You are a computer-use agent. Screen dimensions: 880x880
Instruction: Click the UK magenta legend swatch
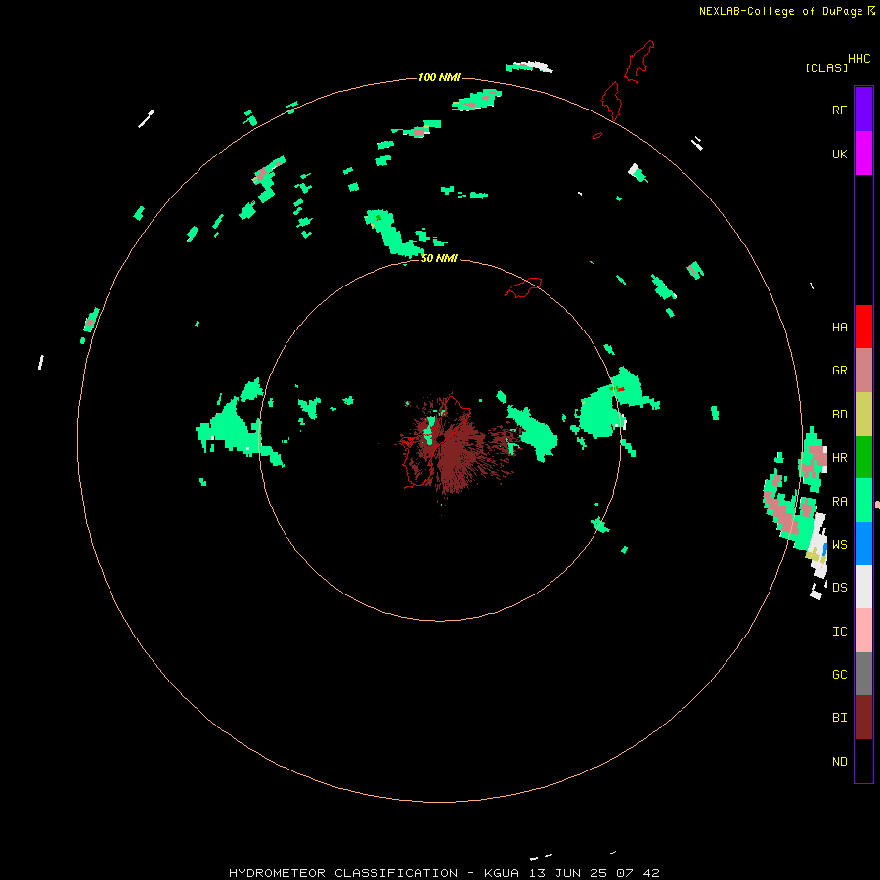(863, 154)
